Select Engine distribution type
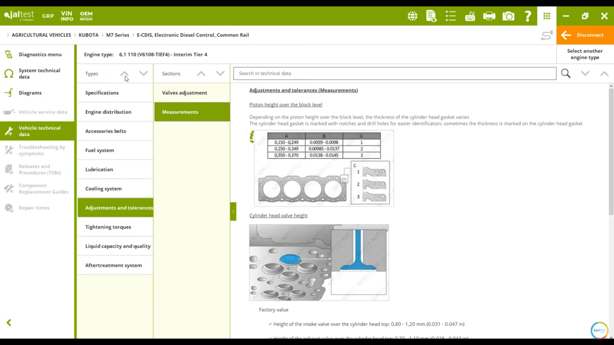614x345 pixels. click(115, 112)
